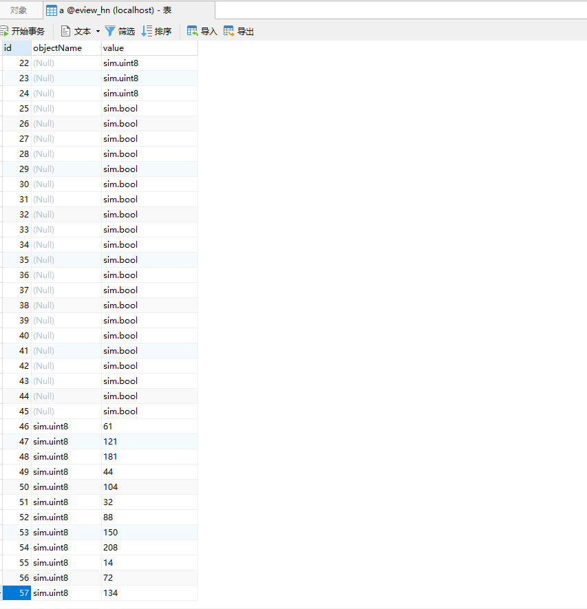Click the Sort (排序) icon
The width and height of the screenshot is (587, 609).
[147, 31]
